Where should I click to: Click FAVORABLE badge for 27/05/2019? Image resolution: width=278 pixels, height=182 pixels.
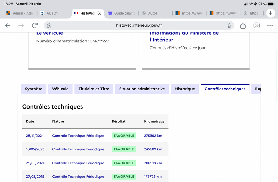pos(124,176)
